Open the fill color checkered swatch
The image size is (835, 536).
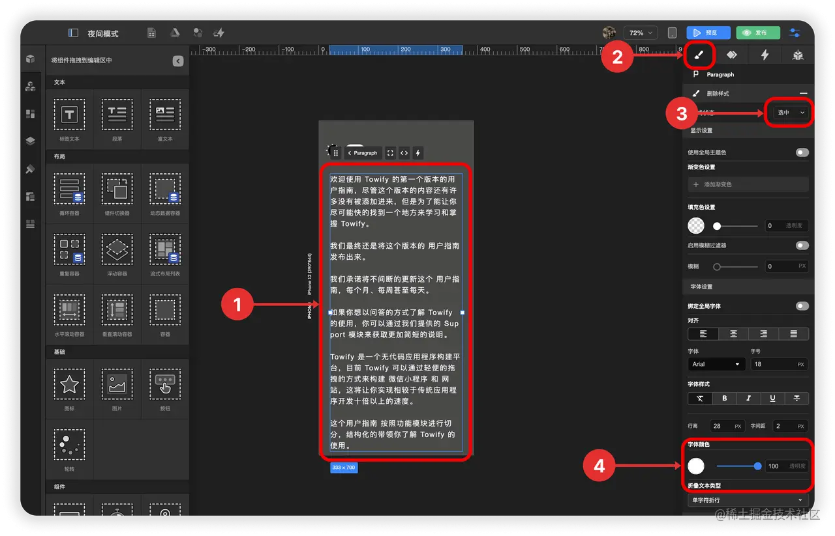696,226
